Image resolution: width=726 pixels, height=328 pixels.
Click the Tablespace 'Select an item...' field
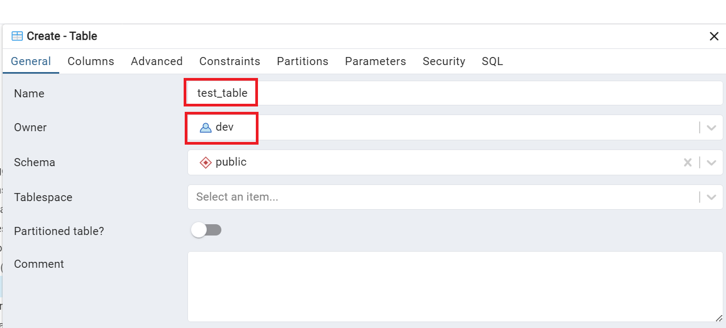pyautogui.click(x=442, y=197)
